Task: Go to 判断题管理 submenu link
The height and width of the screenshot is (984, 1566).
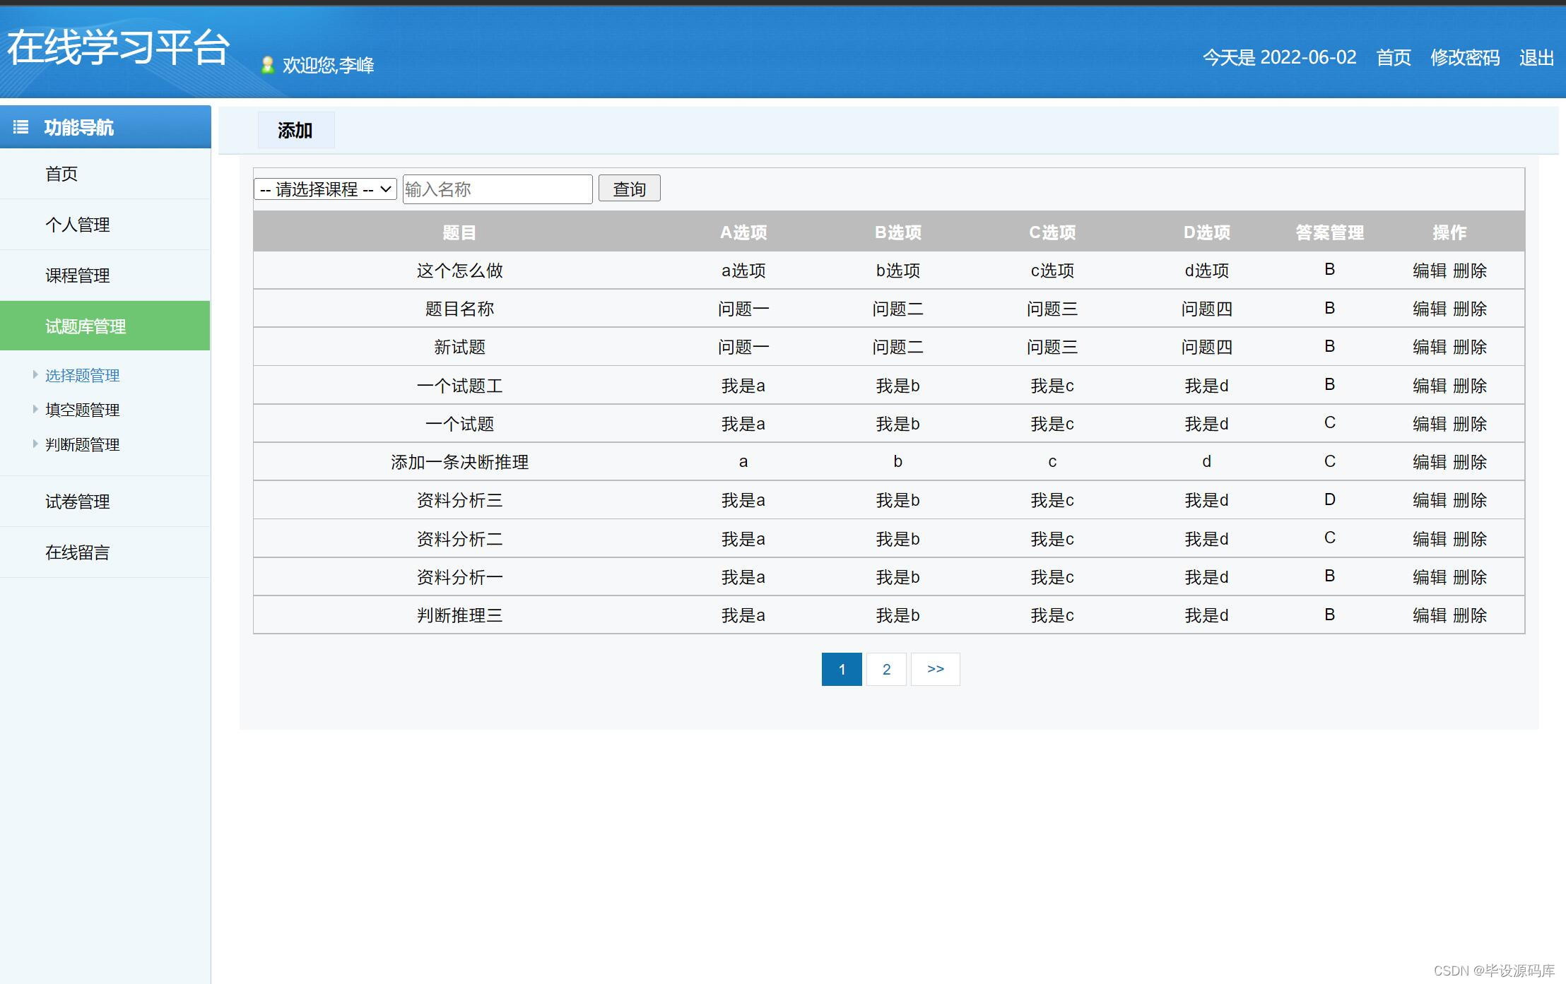Action: [x=83, y=444]
